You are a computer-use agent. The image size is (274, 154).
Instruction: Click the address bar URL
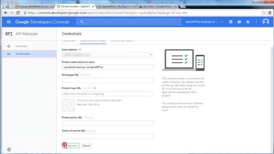click(x=107, y=13)
